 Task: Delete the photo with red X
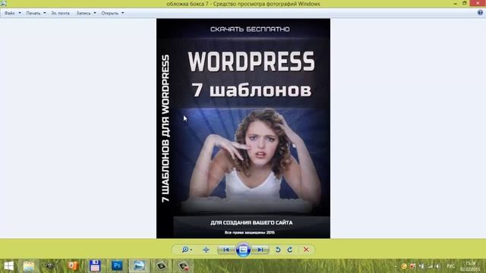click(x=306, y=249)
